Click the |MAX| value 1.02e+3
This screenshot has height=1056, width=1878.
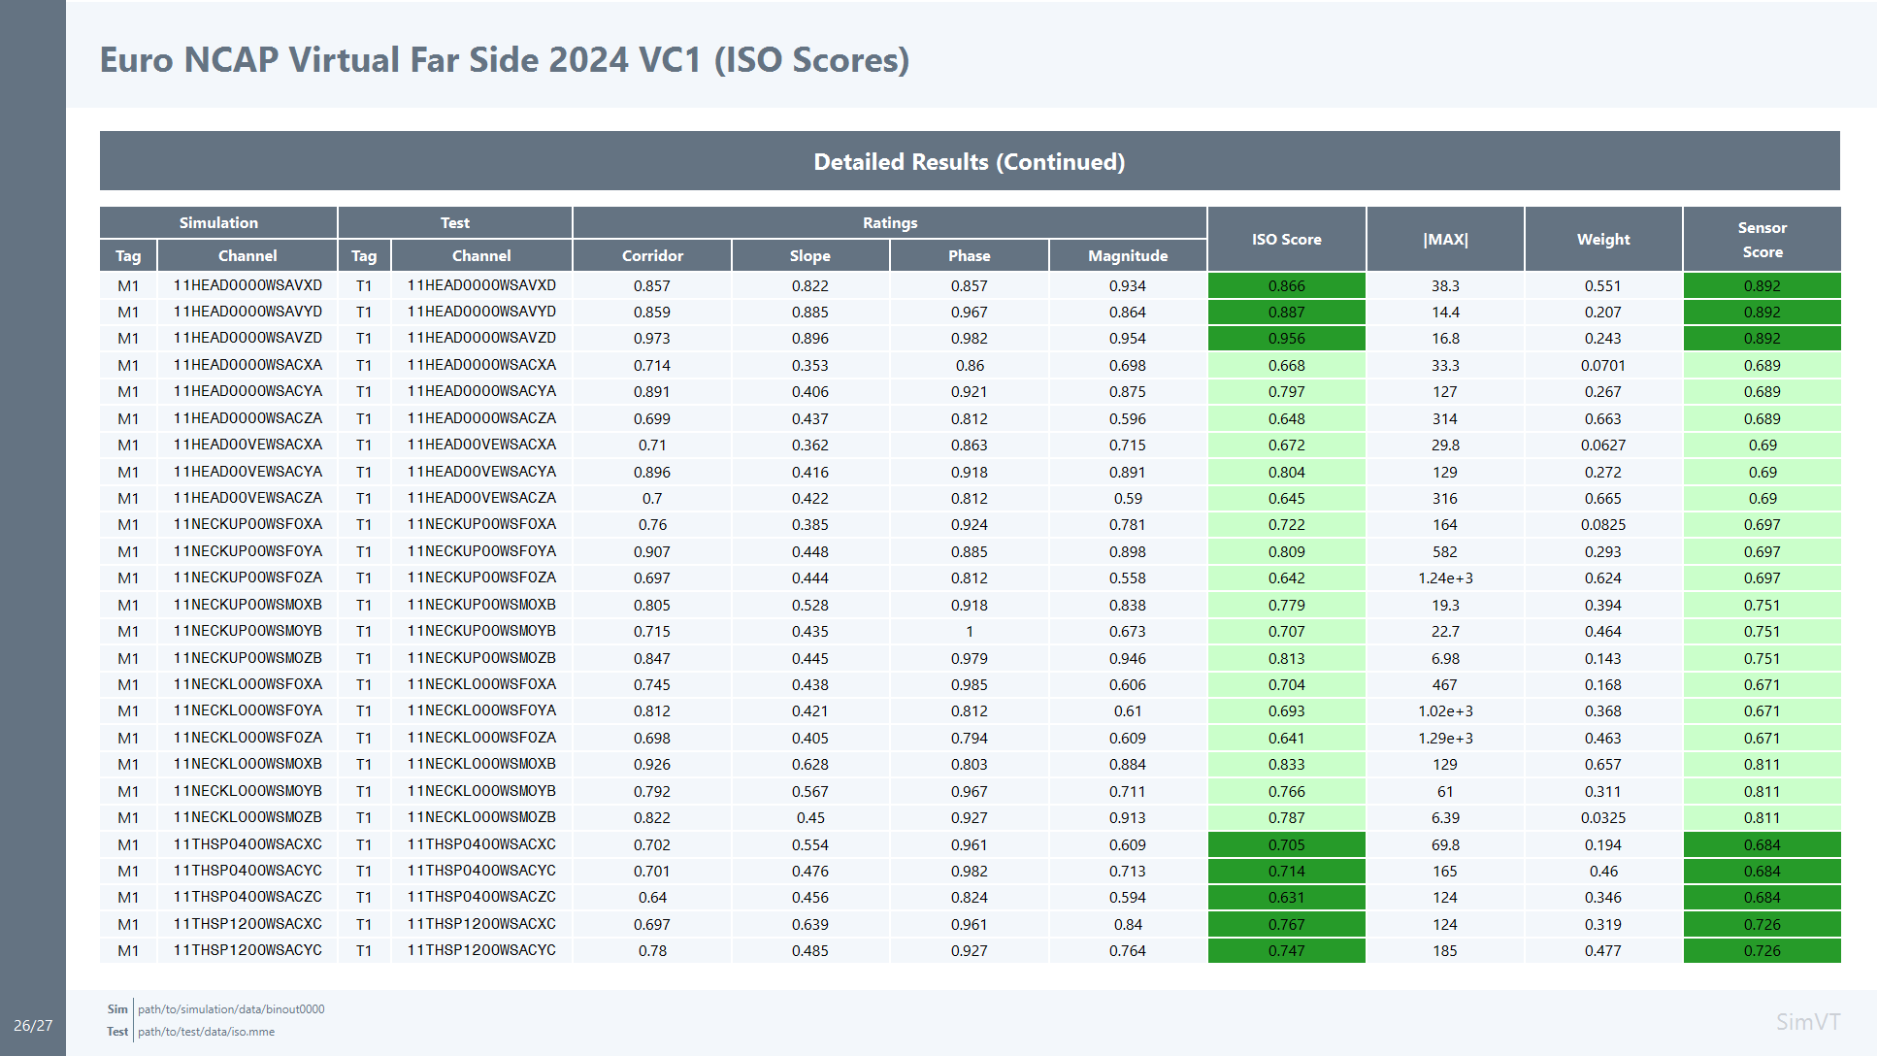(1445, 710)
